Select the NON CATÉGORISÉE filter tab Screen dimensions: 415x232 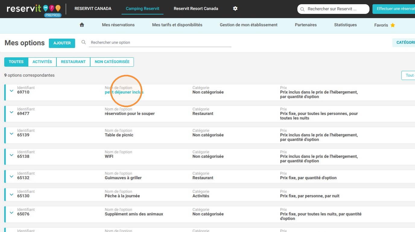point(112,62)
